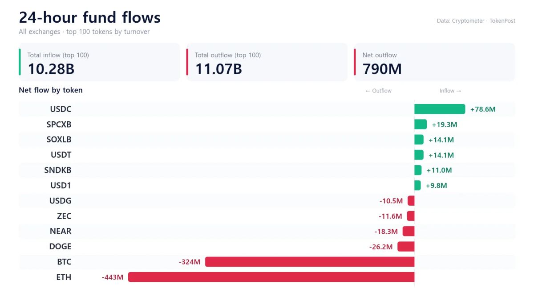This screenshot has width=534, height=300.
Task: Click the 'Total outflow (top 100)' label
Action: 228,55
